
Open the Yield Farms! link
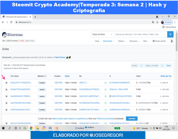click(x=60, y=58)
